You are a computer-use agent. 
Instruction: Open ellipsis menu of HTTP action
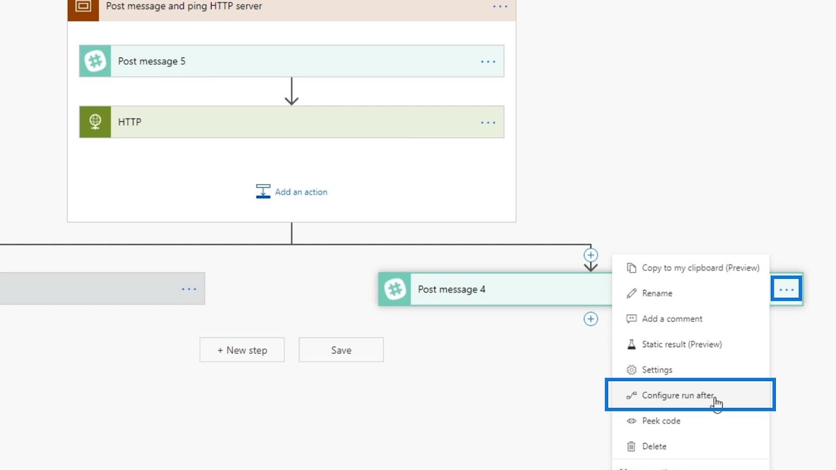pyautogui.click(x=488, y=123)
